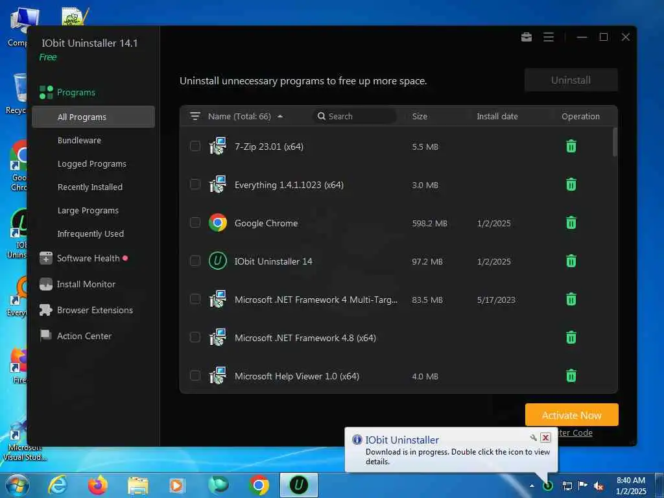Open All Programs in the sidebar
Viewport: 664px width, 498px height.
pos(93,117)
